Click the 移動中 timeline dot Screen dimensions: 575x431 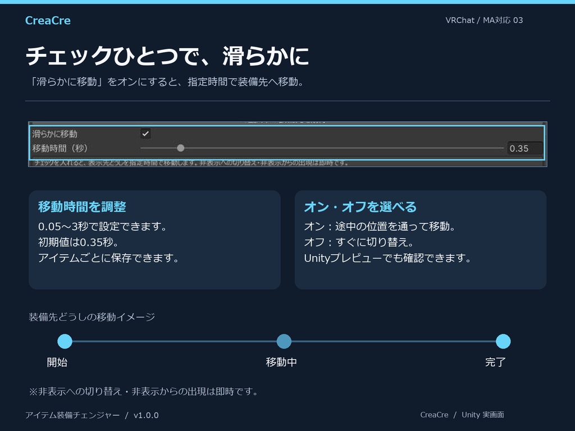pos(284,341)
